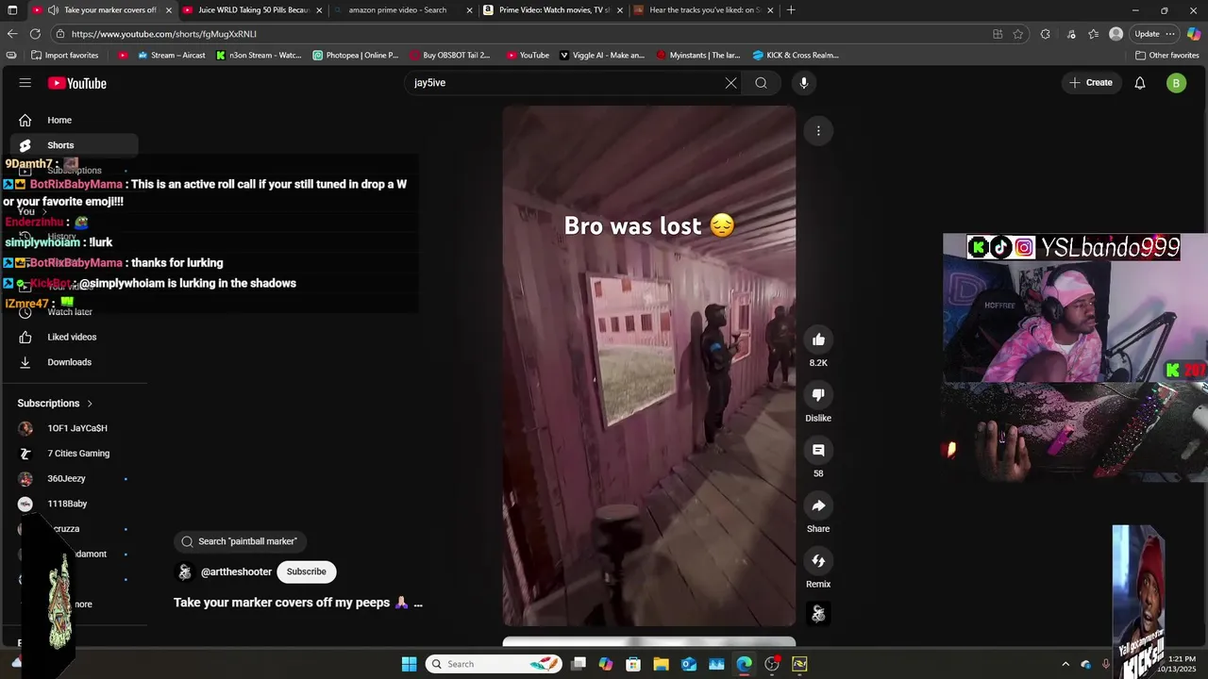Click the browser address bar URL

(x=164, y=34)
